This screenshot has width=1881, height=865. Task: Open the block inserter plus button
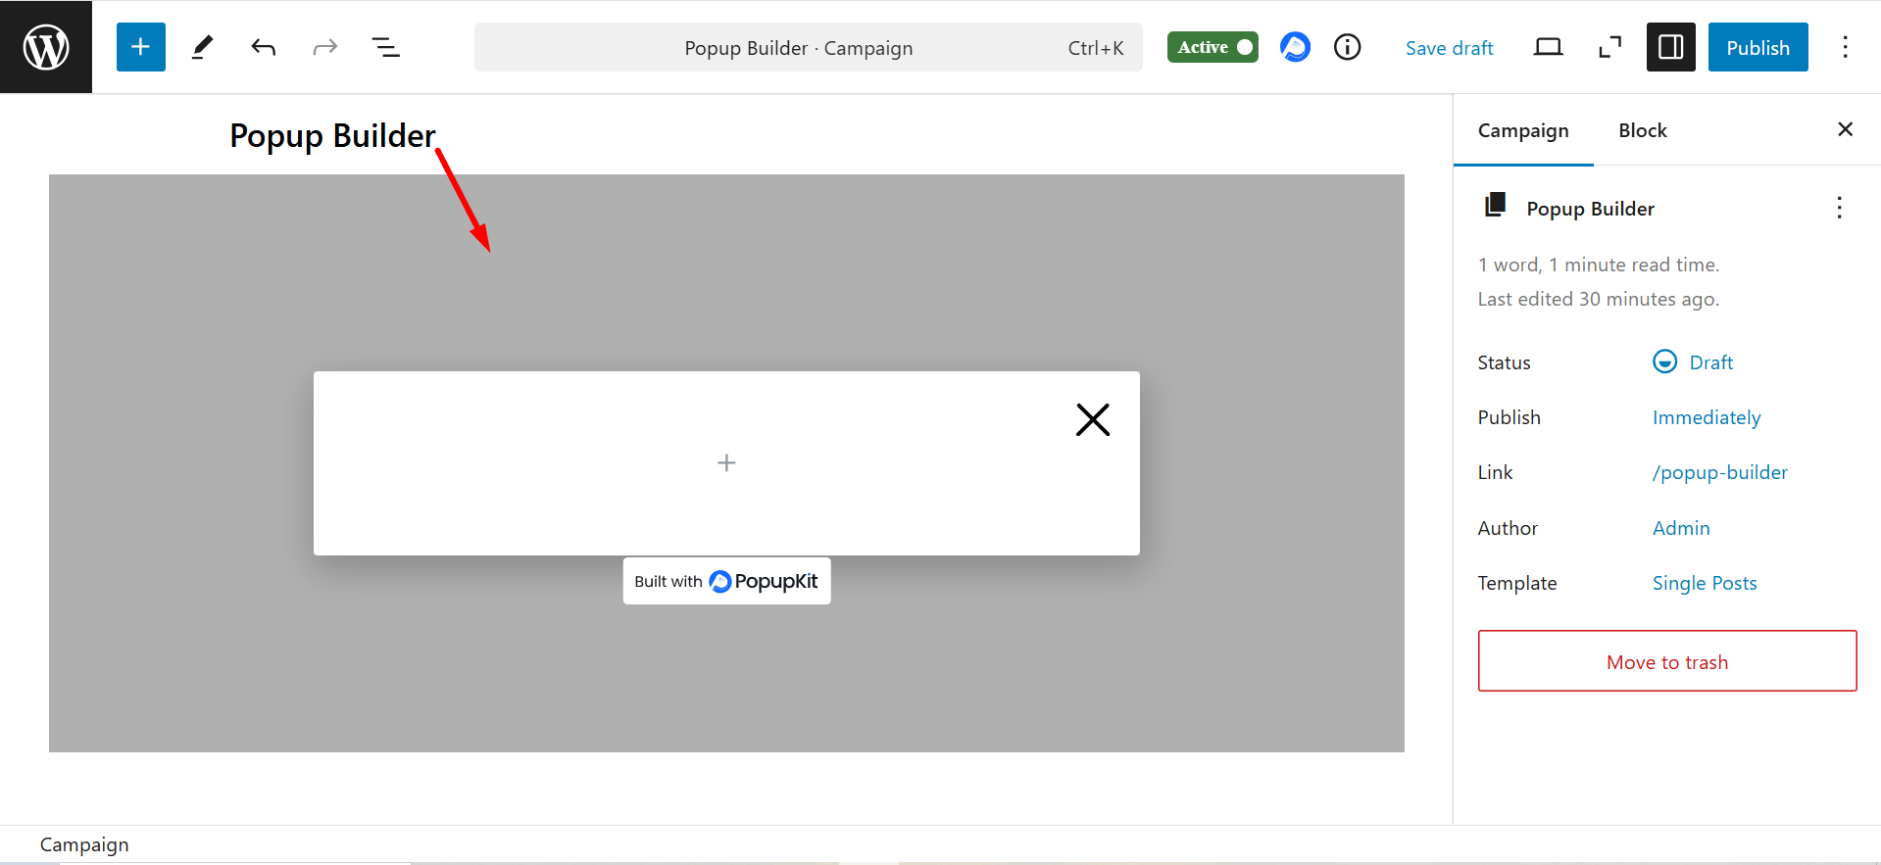(140, 47)
